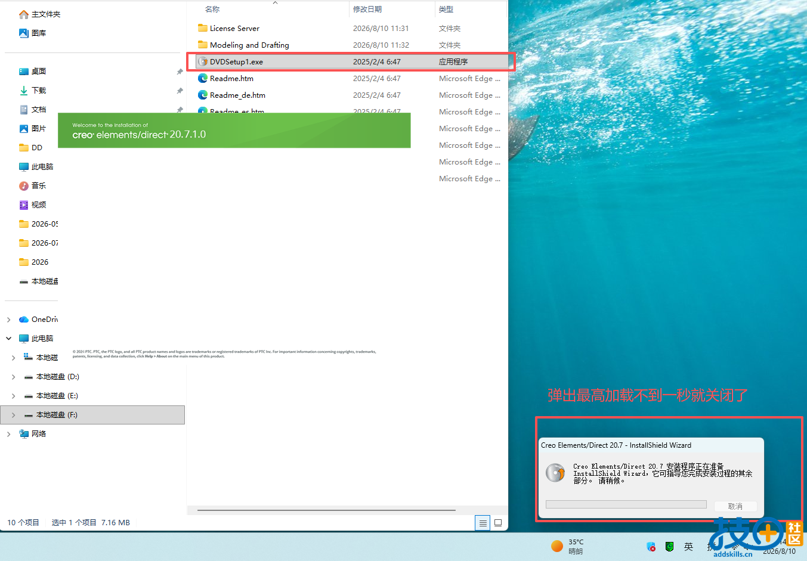Select 本地磁盘 (E:) in navigation tree
Screen dimensions: 807x561
(57, 396)
